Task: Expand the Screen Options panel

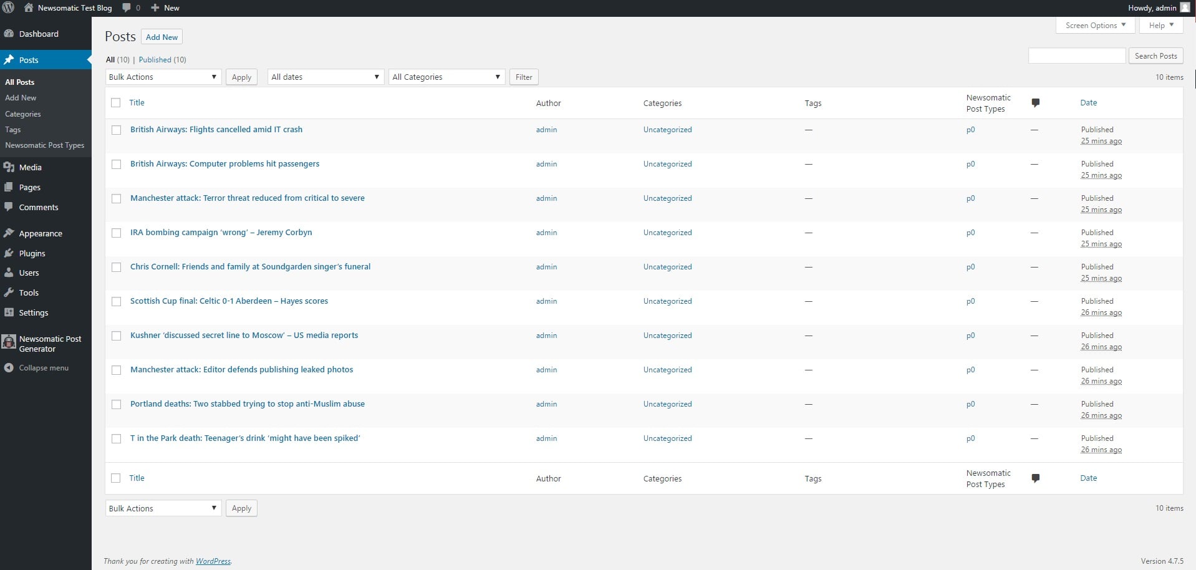Action: coord(1094,26)
